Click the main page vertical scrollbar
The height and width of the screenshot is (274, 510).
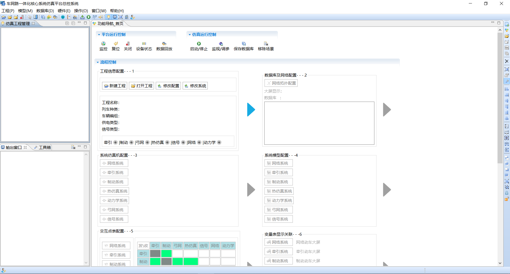500,98
